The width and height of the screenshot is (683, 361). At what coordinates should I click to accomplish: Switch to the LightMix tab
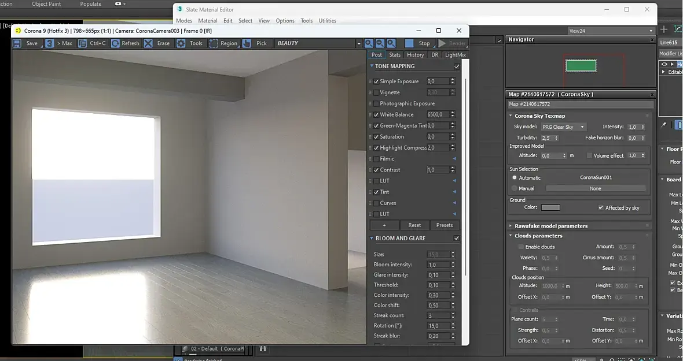(456, 55)
